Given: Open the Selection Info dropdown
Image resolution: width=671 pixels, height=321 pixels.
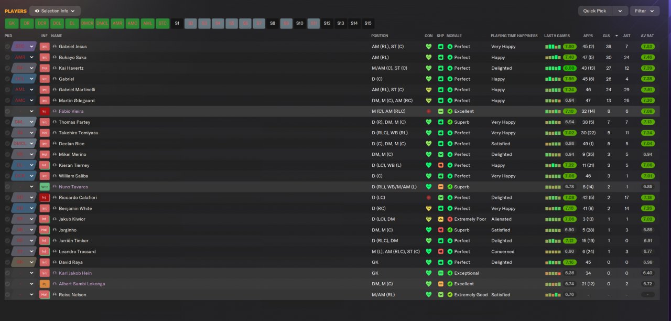Looking at the screenshot, I should pyautogui.click(x=55, y=11).
